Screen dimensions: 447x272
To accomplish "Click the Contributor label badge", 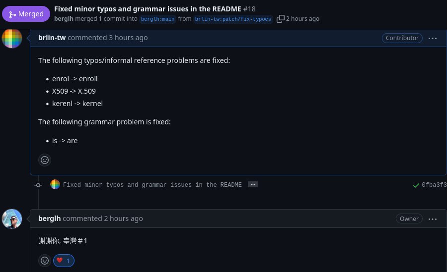I will click(402, 38).
